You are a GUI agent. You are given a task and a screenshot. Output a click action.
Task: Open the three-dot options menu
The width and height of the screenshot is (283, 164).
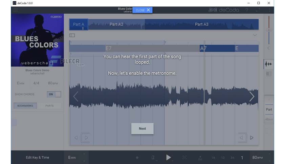click(x=269, y=10)
